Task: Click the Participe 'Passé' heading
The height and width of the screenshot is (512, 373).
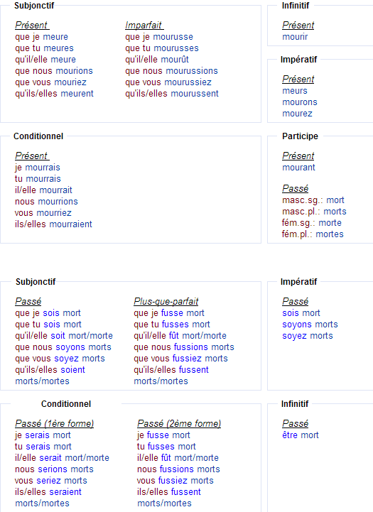Action: point(296,188)
